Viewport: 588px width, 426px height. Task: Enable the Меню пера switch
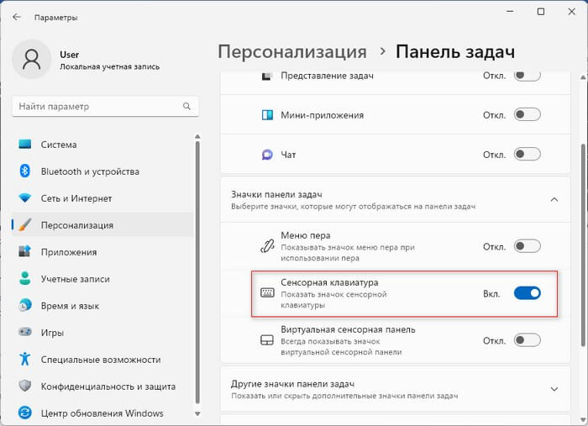528,246
